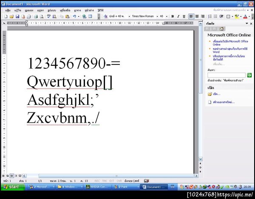Switch to Reading Layout view button
Image resolution: width=255 pixels, height=199 pixels.
(20, 176)
